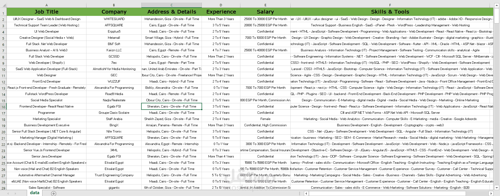This screenshot has width=500, height=196.
Task: Select Arraijan, Panama Remote address cell
Action: (x=172, y=125)
